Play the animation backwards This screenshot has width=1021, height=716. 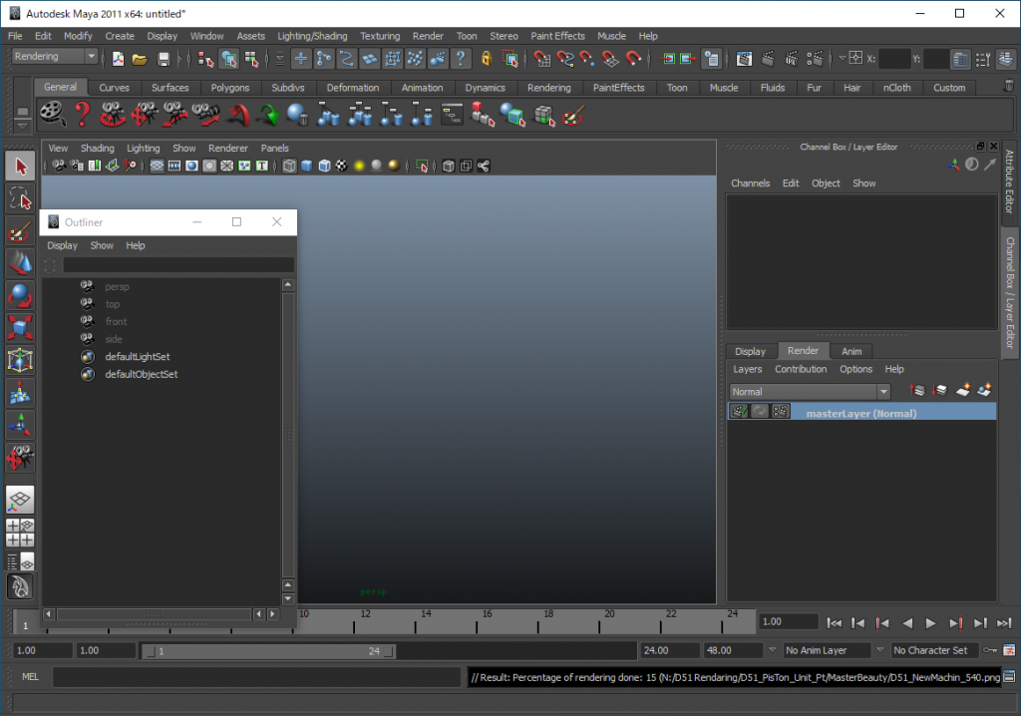(907, 623)
